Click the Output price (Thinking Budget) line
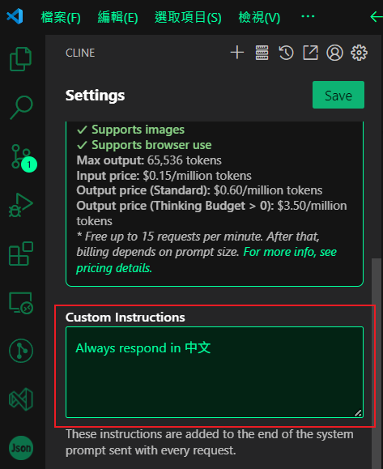The image size is (383, 469). tap(211, 213)
